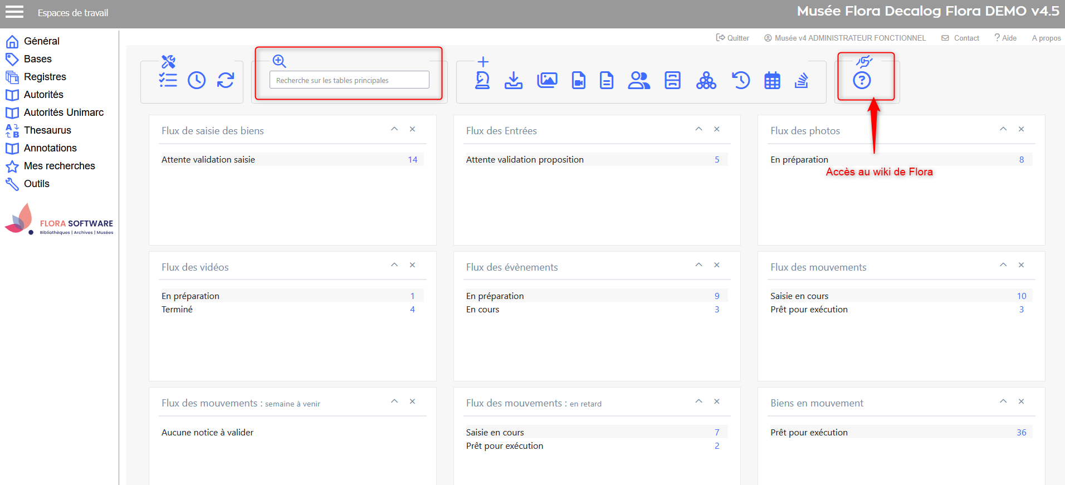Click the users people icon

pos(639,80)
